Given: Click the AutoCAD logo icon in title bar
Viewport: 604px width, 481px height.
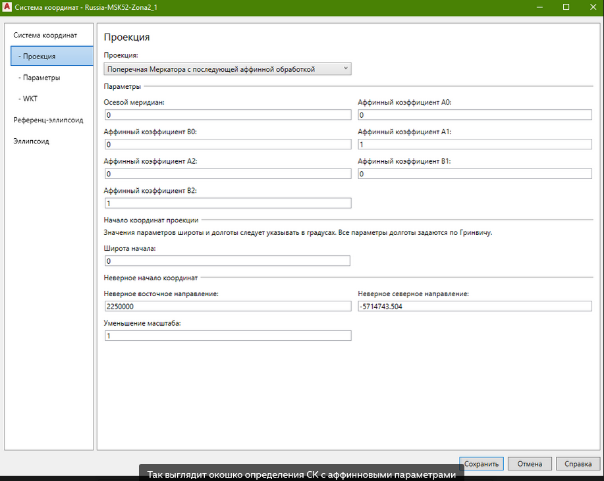Looking at the screenshot, I should tap(7, 7).
